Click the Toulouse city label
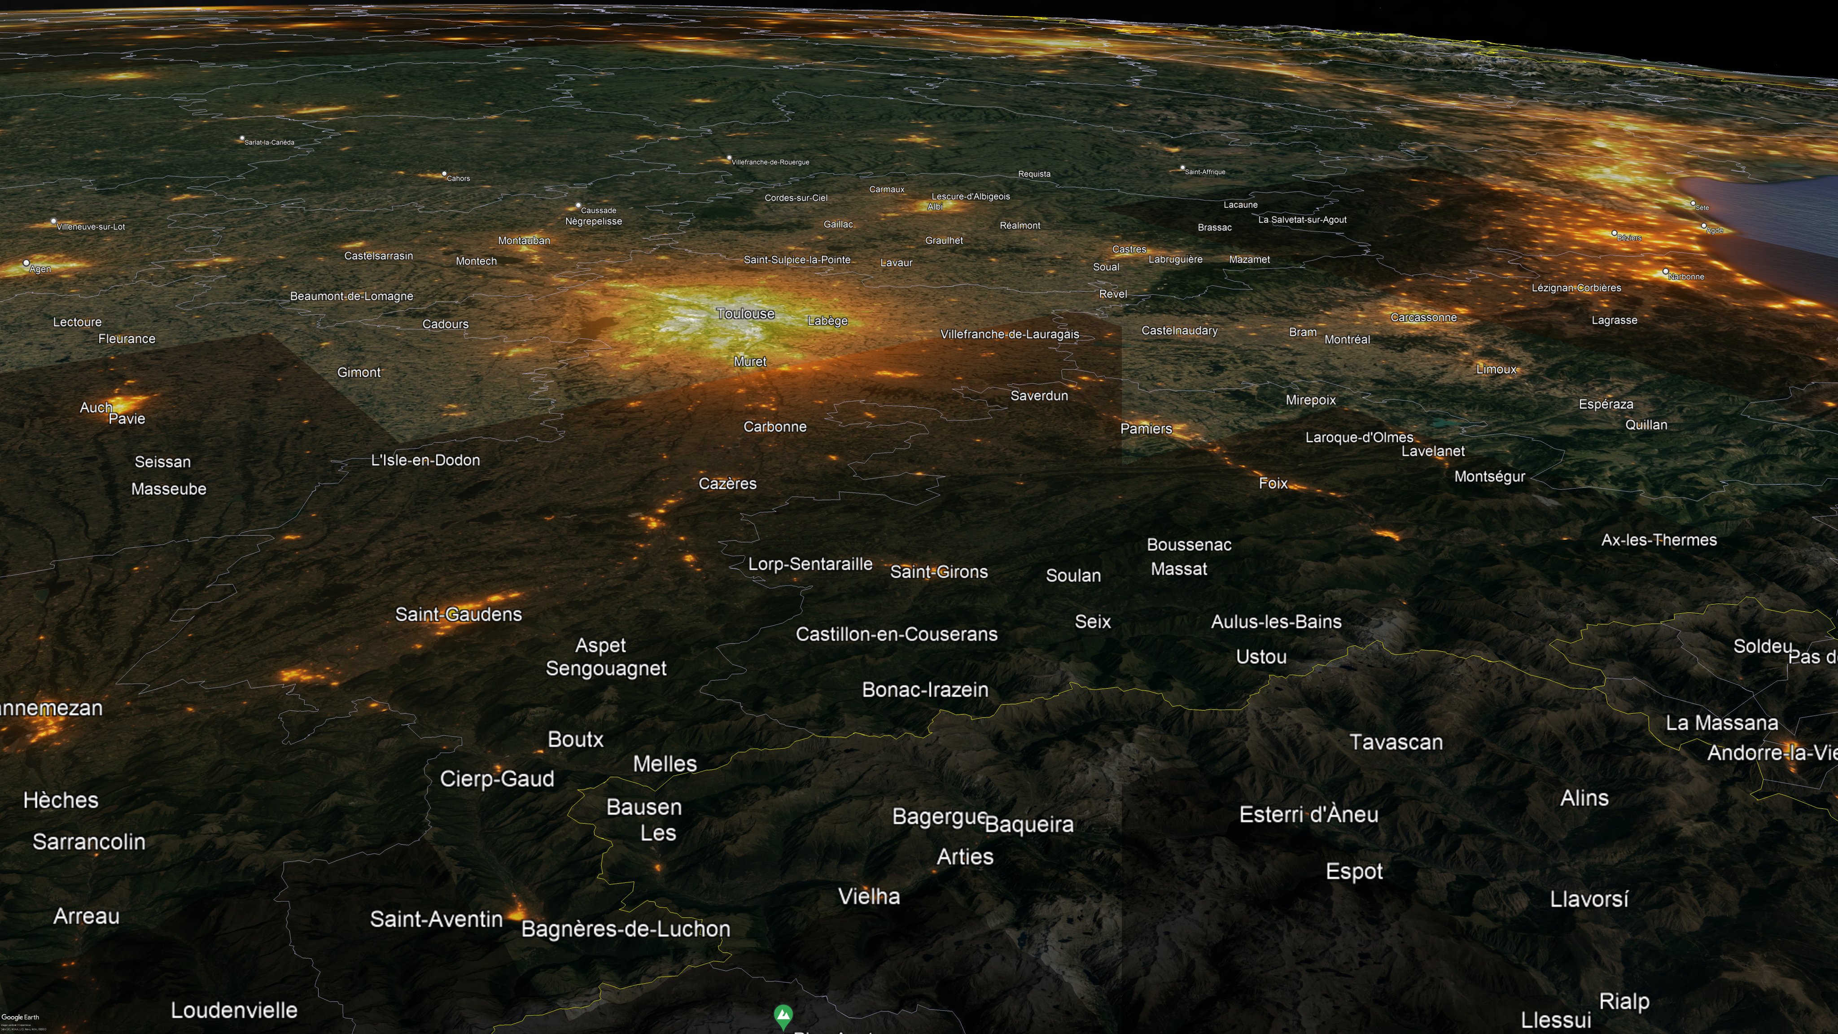This screenshot has height=1034, width=1838. 745,314
